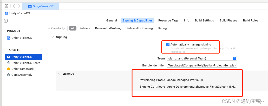Collapse the visionOS section
Image resolution: width=268 pixels, height=106 pixels.
(x=59, y=74)
